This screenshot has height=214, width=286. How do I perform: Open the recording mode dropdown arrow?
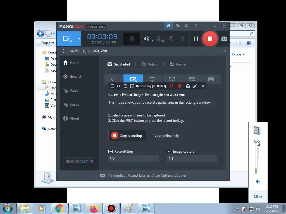click(79, 38)
